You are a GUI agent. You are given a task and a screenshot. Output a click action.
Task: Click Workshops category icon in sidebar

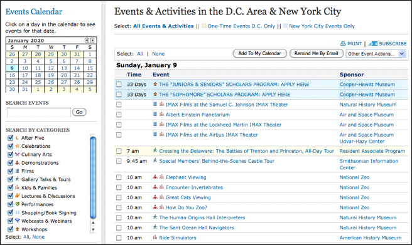tap(18, 229)
